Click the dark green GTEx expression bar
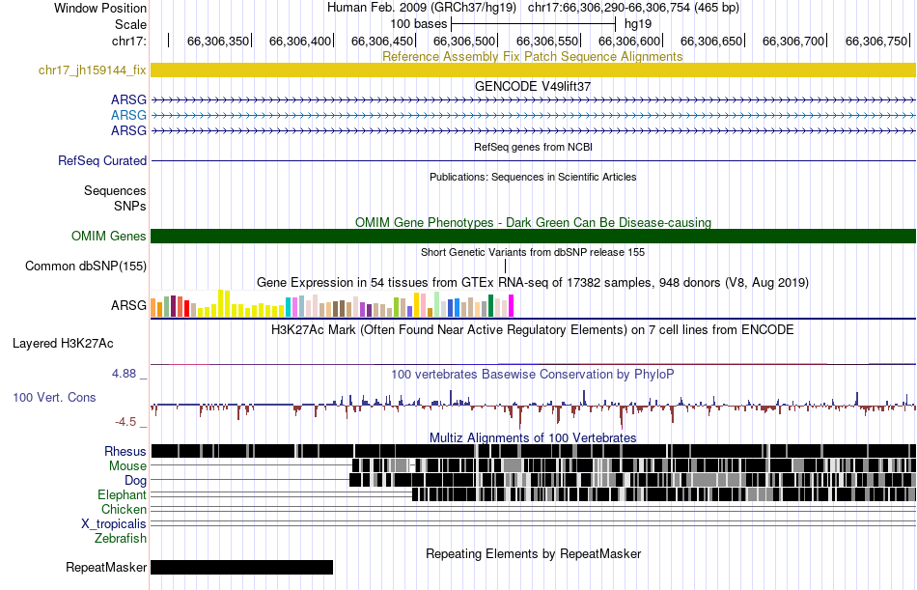This screenshot has width=917, height=590. 490,305
